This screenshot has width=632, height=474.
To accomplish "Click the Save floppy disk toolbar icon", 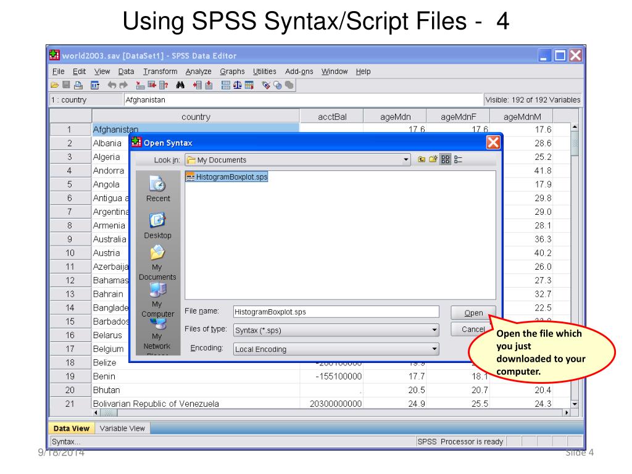I will click(x=66, y=85).
